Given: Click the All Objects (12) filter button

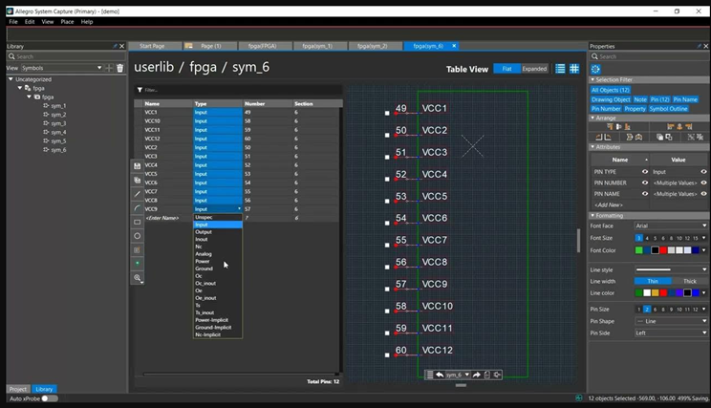Looking at the screenshot, I should point(611,90).
